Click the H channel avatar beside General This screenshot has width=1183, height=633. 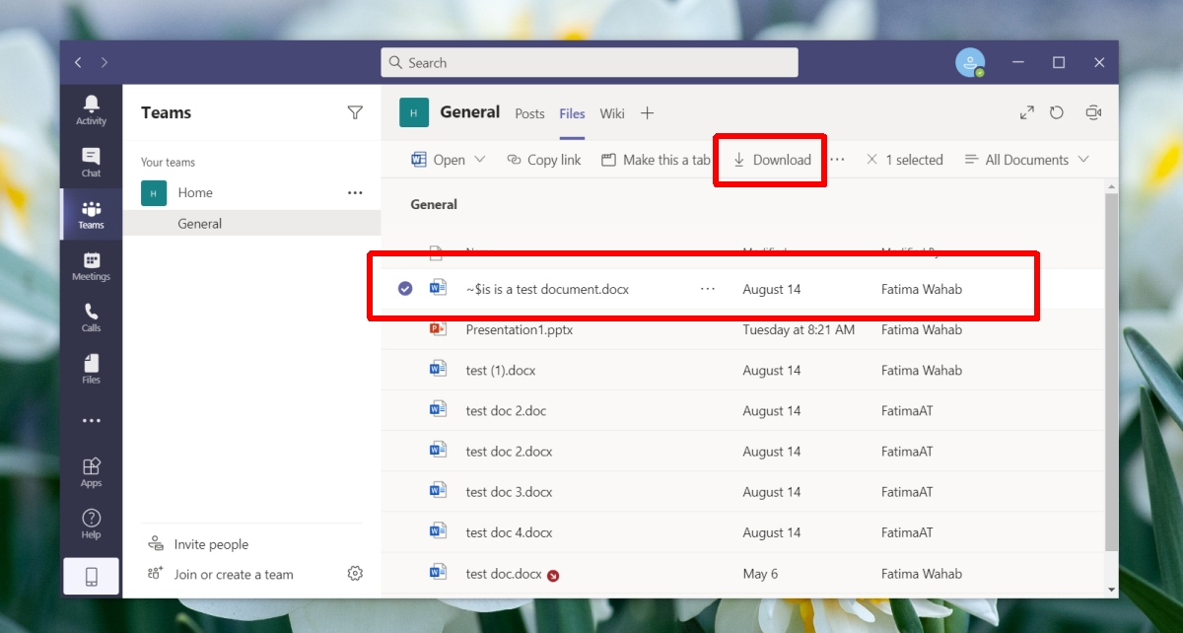point(414,113)
